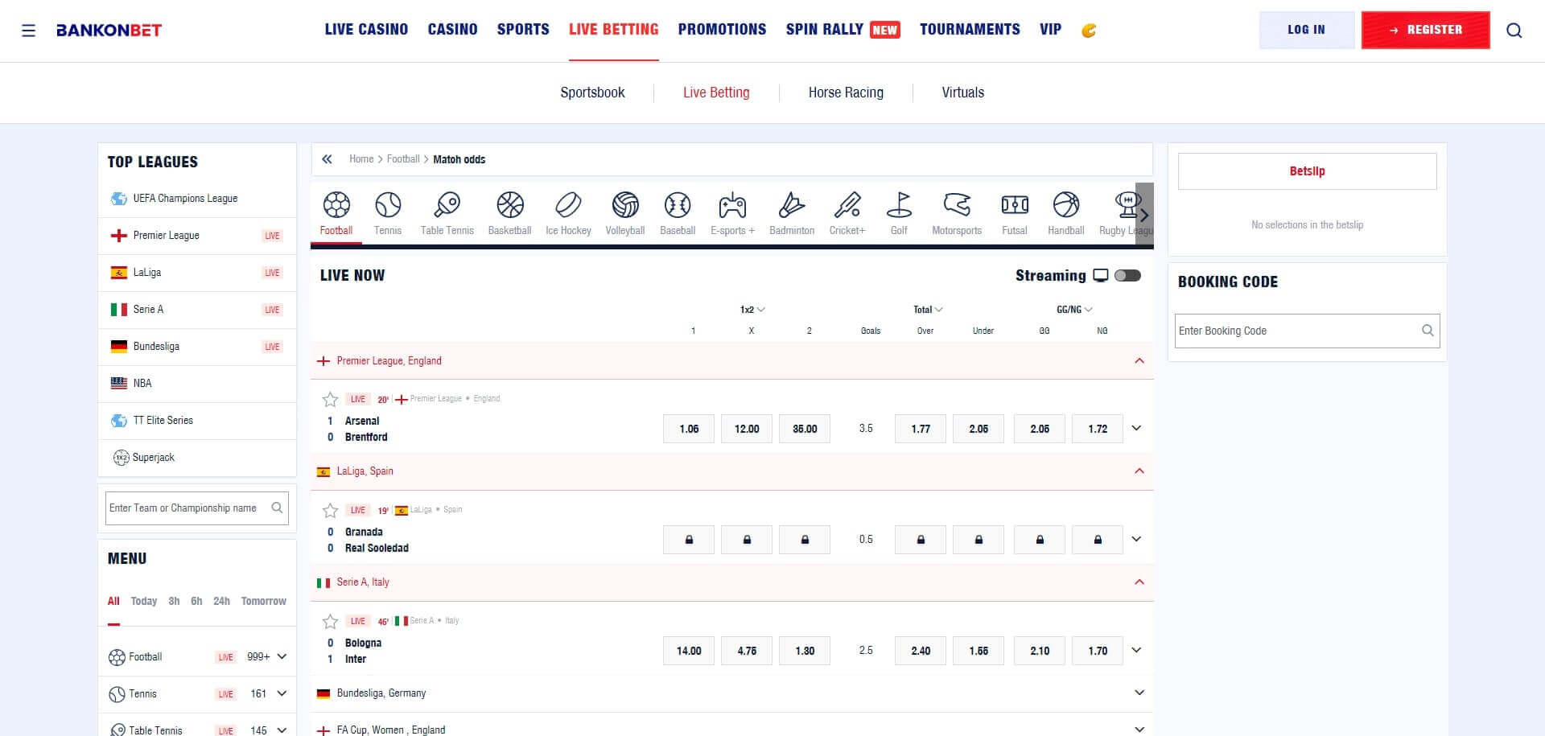This screenshot has width=1545, height=736.
Task: Switch to the Live Betting tab
Action: click(x=715, y=92)
